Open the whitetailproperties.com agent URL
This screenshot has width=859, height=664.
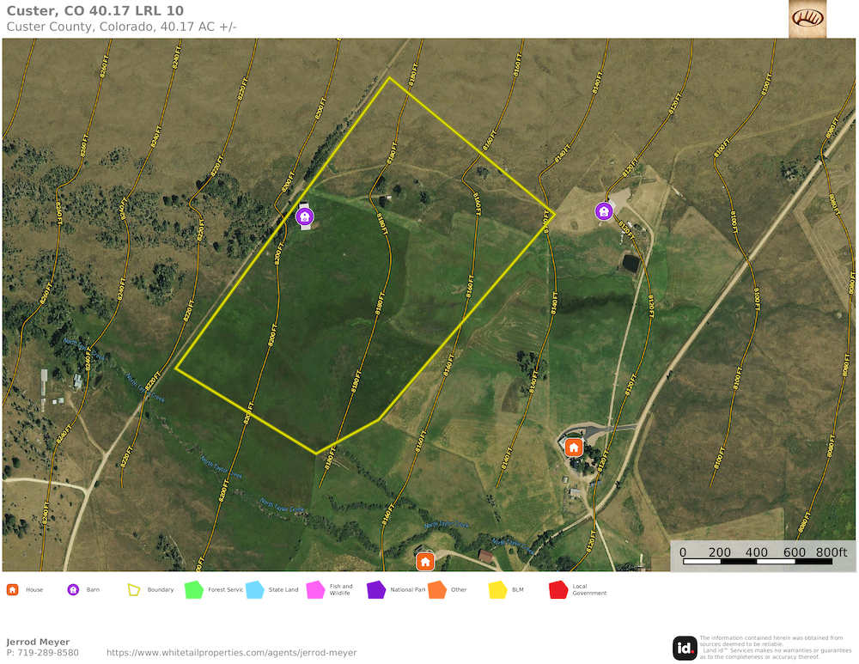click(x=231, y=653)
